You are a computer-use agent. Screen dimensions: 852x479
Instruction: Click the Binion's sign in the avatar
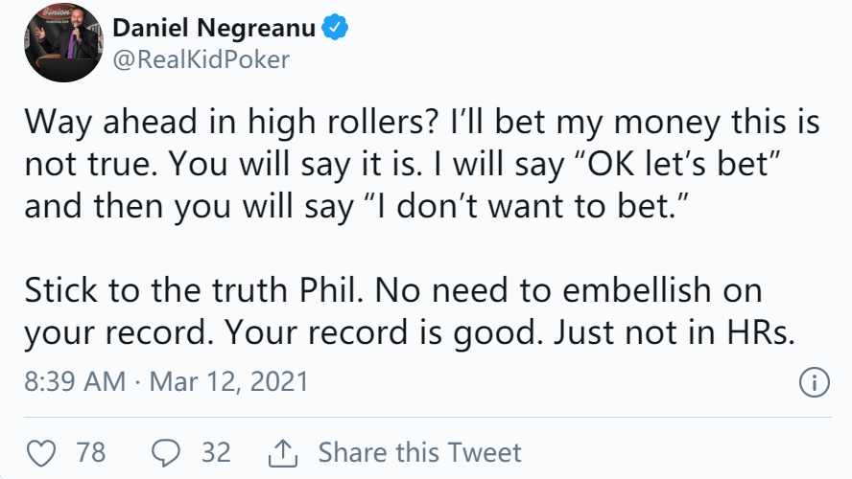pyautogui.click(x=56, y=11)
